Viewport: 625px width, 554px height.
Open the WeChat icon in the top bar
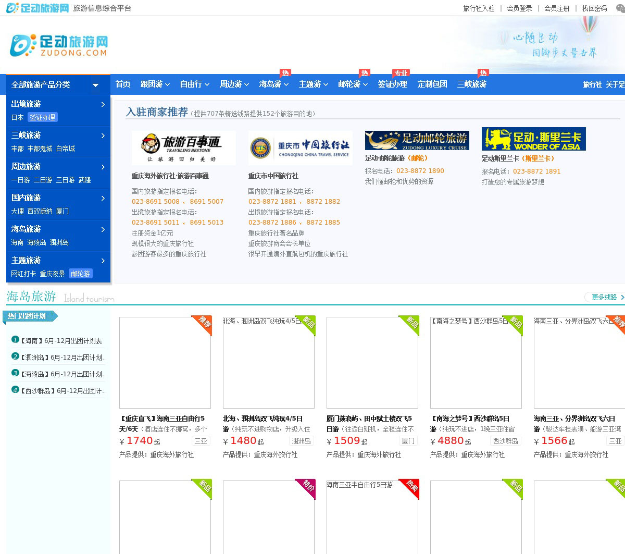[620, 8]
